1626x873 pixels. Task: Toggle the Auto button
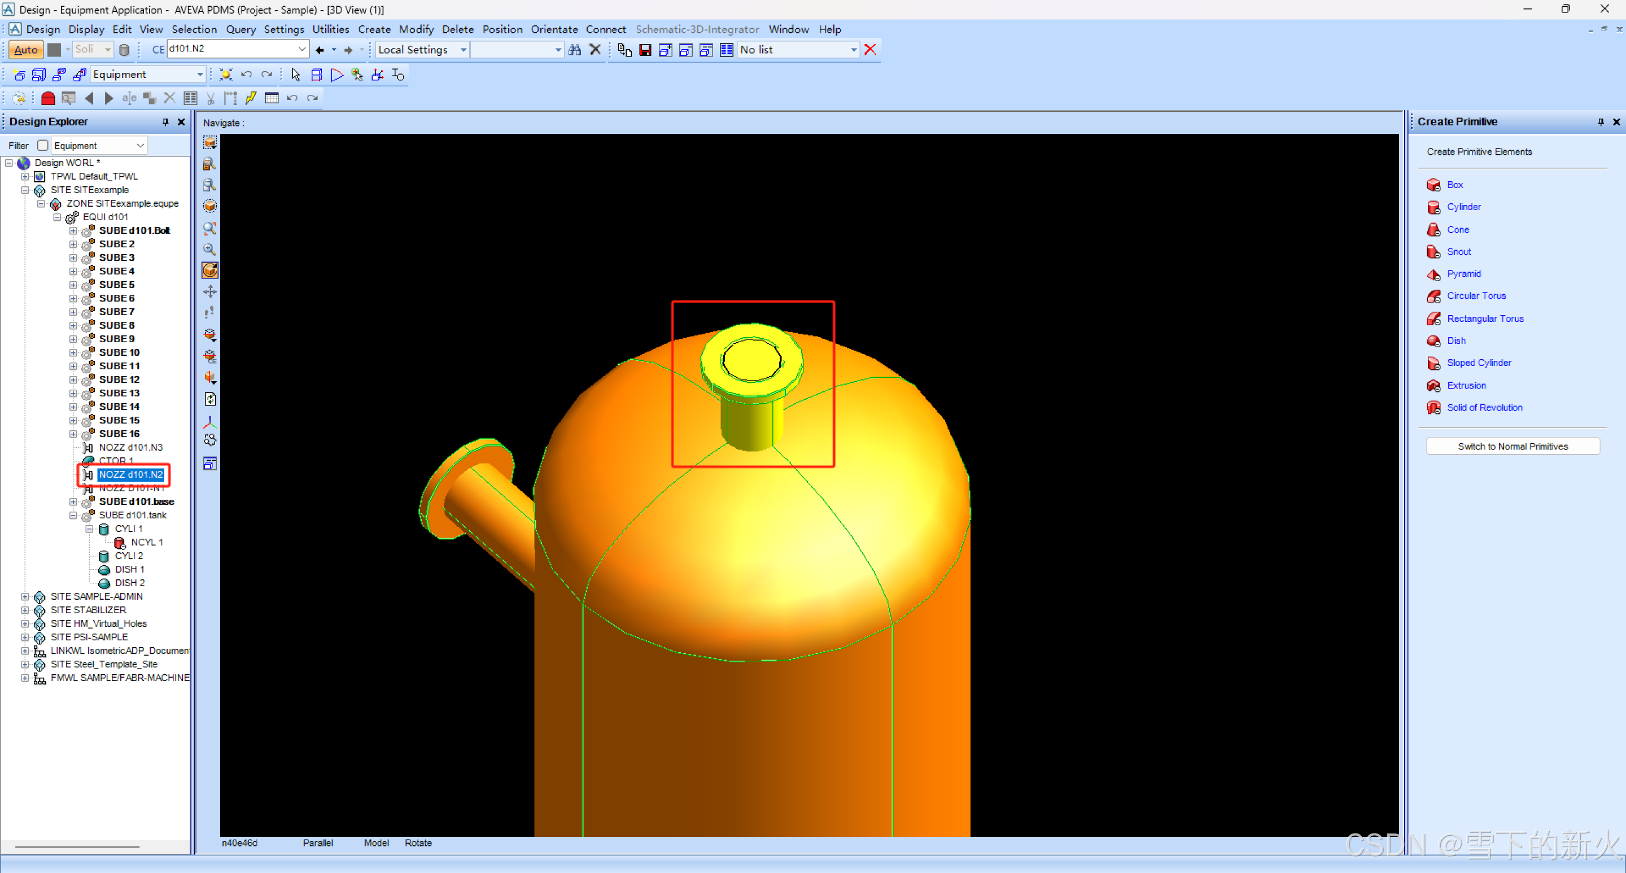click(26, 50)
